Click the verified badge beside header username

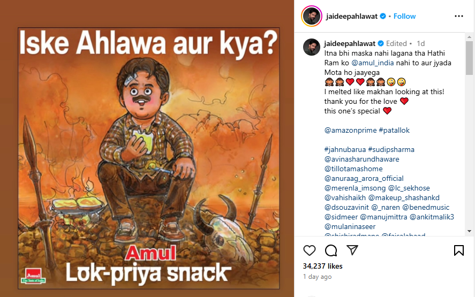[x=383, y=16]
